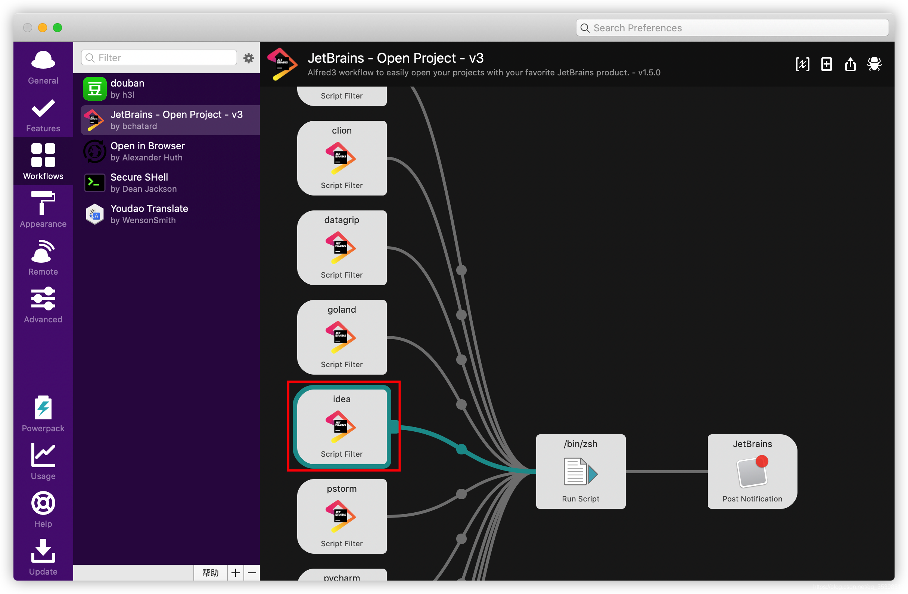Open the workflow variables [x] editor
908x594 pixels.
pos(802,64)
